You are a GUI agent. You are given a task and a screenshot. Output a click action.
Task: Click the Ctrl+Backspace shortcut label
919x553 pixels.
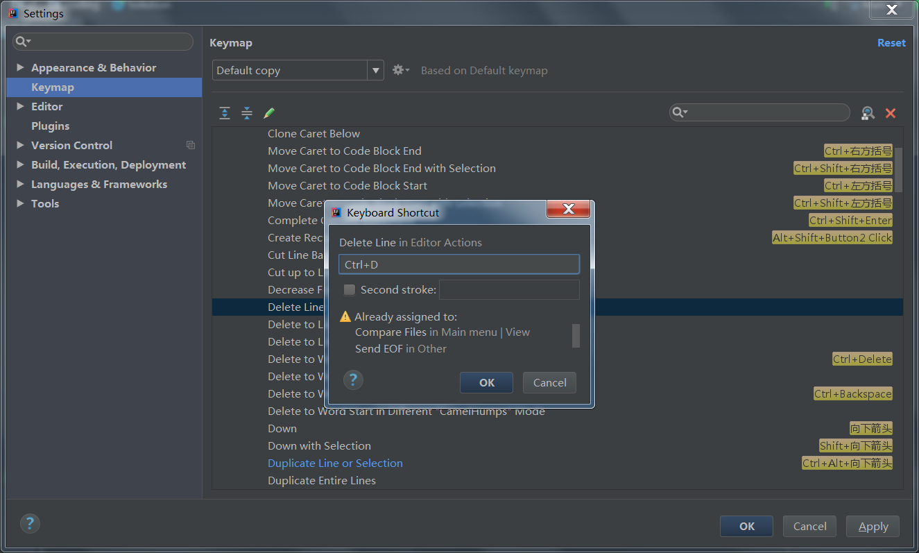(x=853, y=393)
